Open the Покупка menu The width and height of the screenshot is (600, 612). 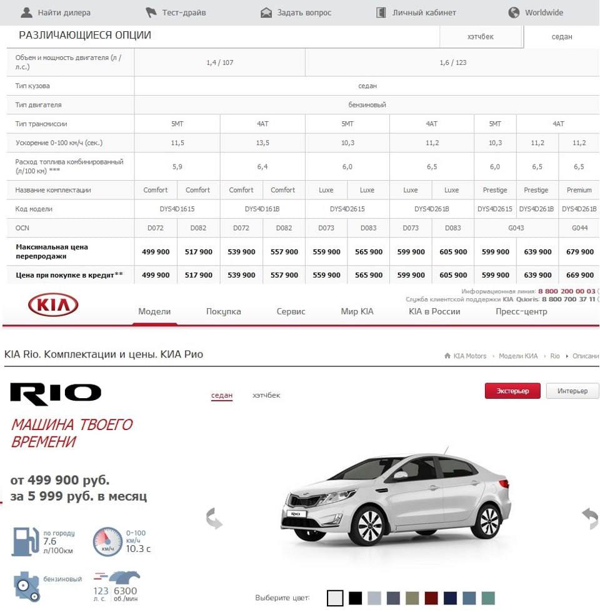tap(224, 311)
